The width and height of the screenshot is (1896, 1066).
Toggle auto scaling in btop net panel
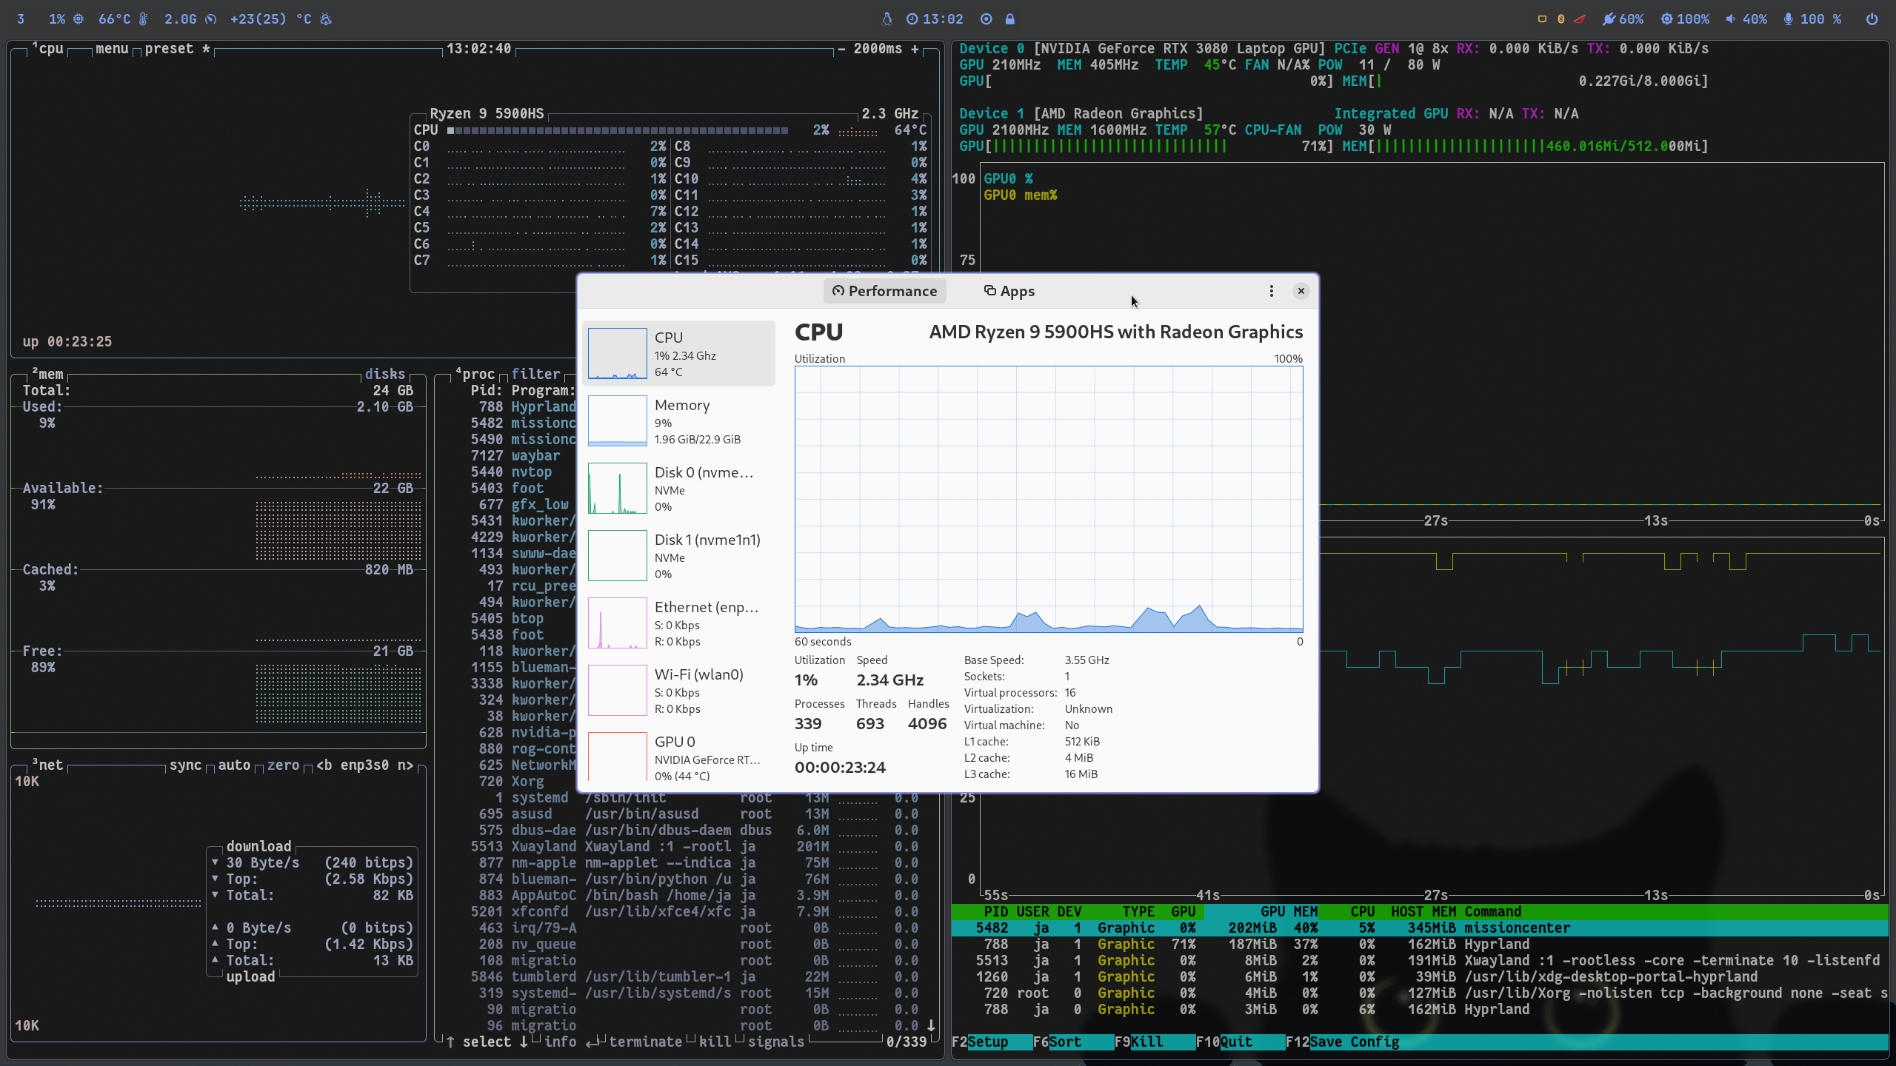pos(234,765)
